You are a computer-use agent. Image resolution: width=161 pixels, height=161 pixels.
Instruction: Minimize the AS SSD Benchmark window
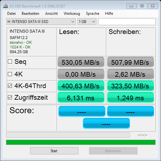point(131,6)
